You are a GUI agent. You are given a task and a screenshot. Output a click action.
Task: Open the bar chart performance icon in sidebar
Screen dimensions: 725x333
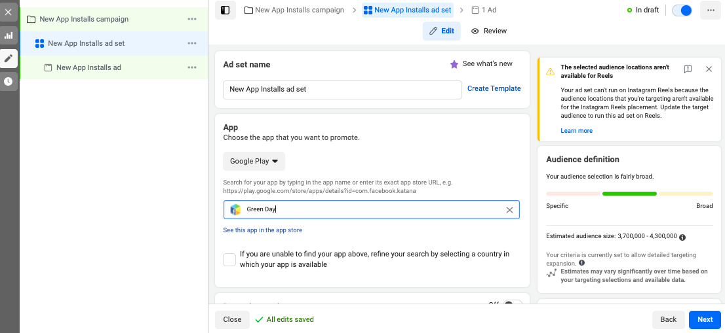pyautogui.click(x=9, y=35)
